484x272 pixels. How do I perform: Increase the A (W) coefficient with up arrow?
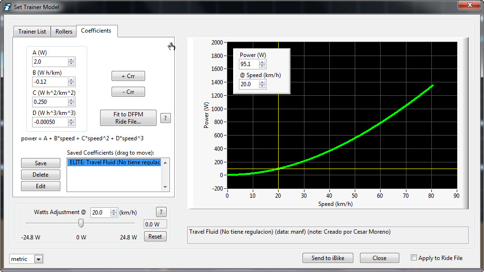[71, 59]
